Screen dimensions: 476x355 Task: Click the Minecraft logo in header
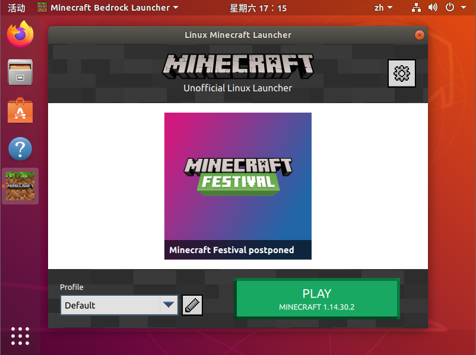[x=238, y=66]
